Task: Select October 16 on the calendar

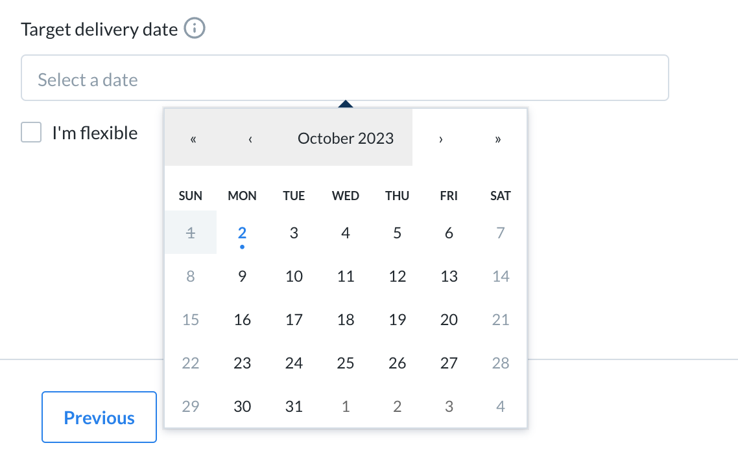Action: (x=242, y=320)
